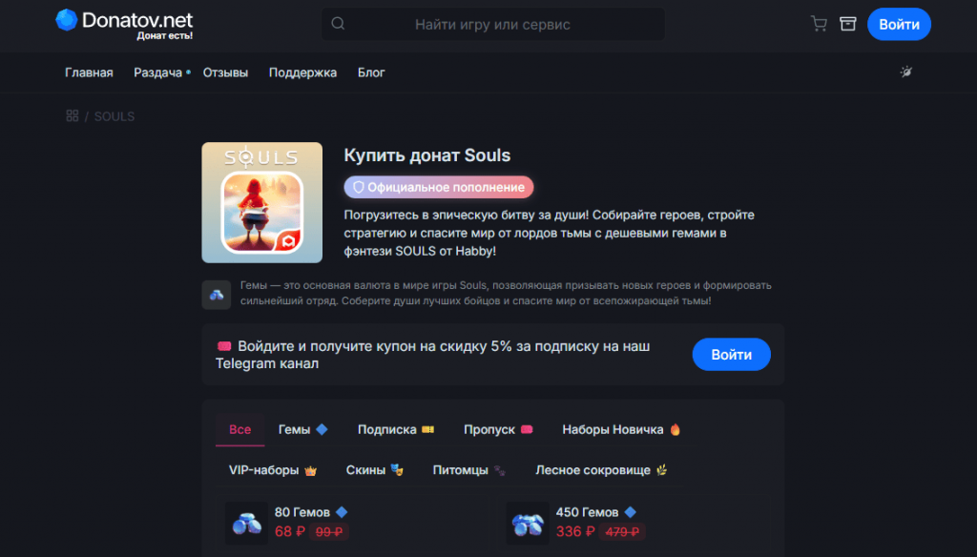Type in the Найти игру или сервис field

click(492, 25)
